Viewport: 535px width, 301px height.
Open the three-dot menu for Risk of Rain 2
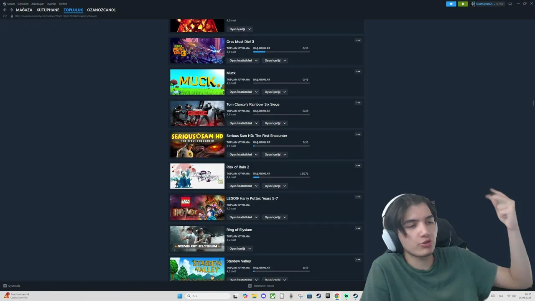[x=358, y=166]
